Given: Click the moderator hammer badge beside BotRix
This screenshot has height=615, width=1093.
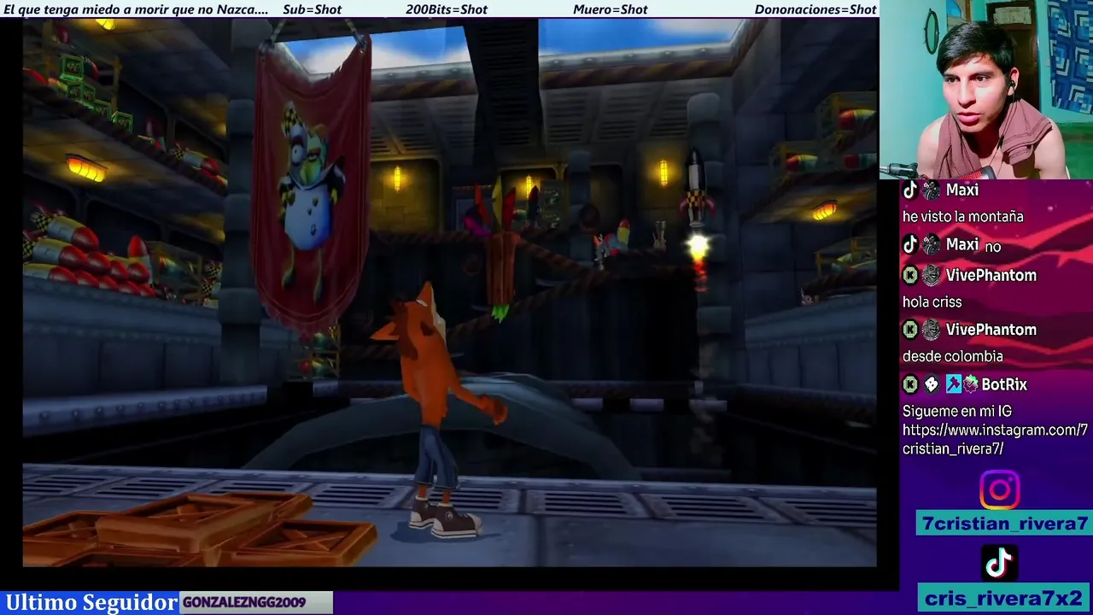Looking at the screenshot, I should (953, 384).
